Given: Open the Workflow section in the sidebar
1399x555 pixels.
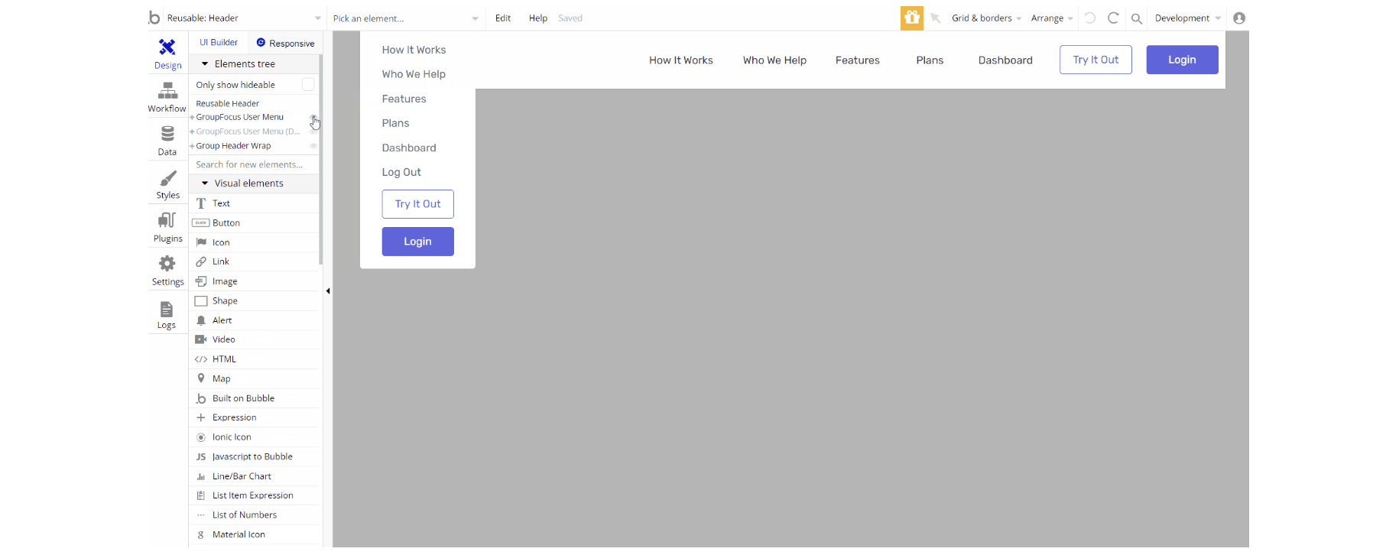Looking at the screenshot, I should point(167,97).
